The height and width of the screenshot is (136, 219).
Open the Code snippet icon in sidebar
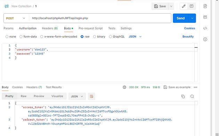click(x=205, y=28)
